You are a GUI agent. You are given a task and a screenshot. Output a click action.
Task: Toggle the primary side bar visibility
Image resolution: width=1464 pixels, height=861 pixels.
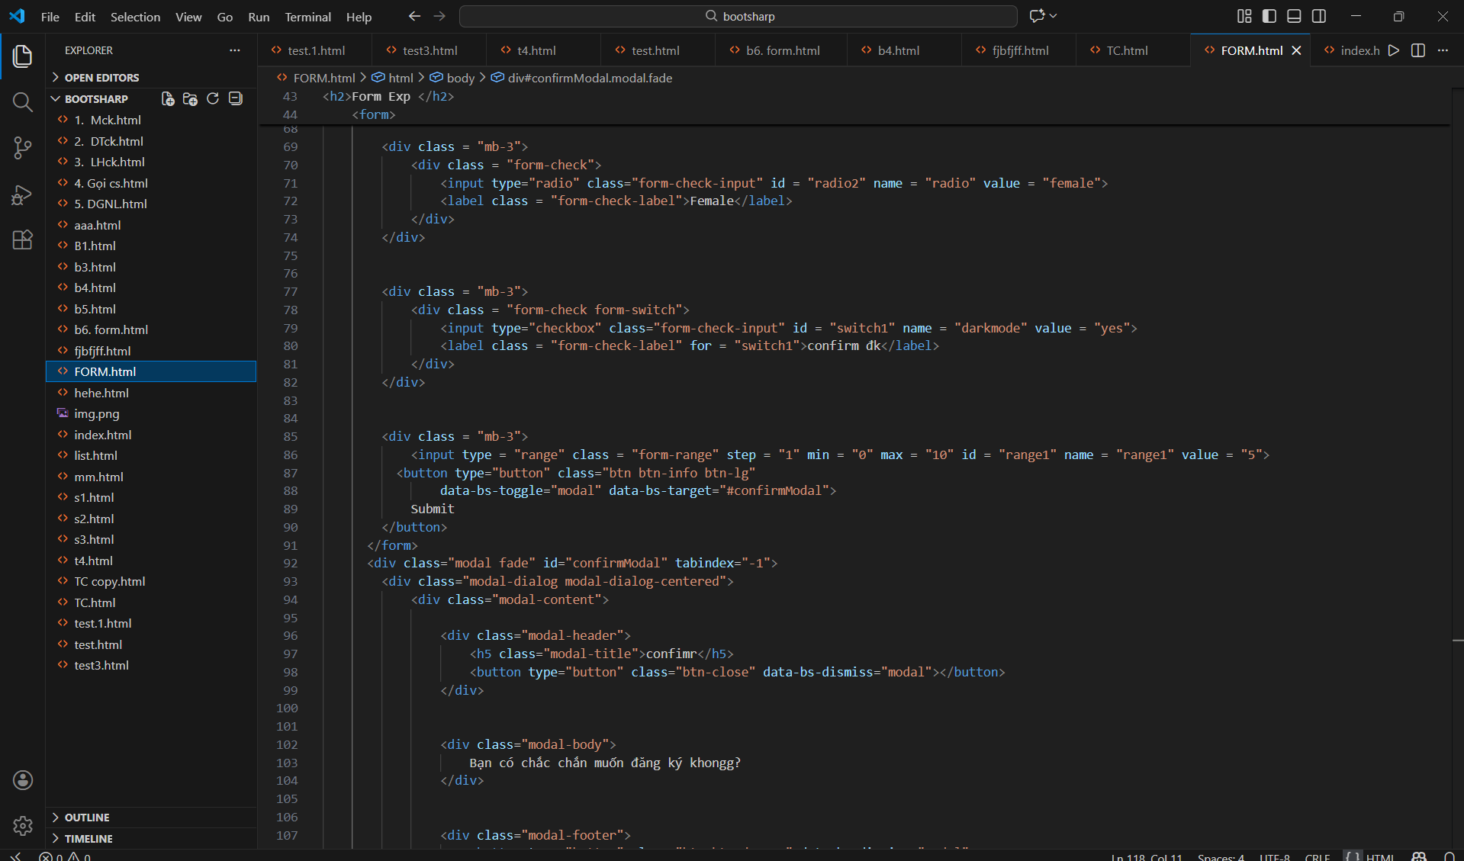[1269, 16]
